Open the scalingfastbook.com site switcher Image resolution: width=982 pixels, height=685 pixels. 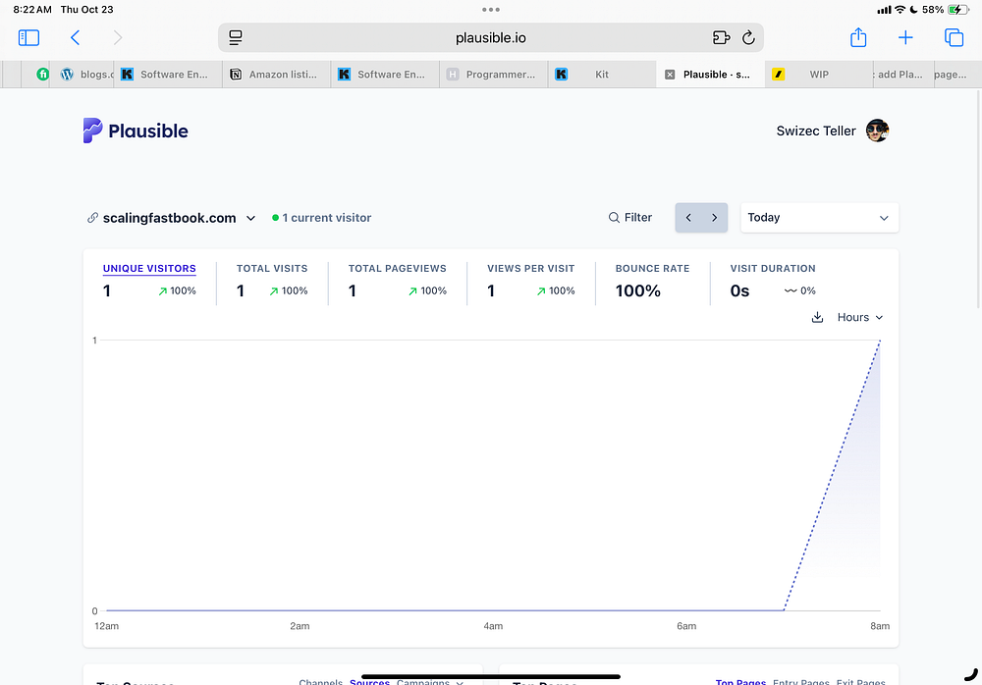coord(171,218)
